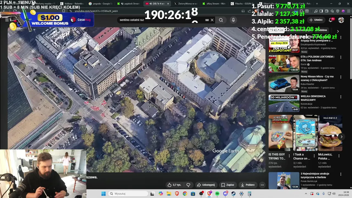This screenshot has width=352, height=198.
Task: Open the Encyklopedia Kryptowalut channel name
Action: pyautogui.click(x=313, y=45)
